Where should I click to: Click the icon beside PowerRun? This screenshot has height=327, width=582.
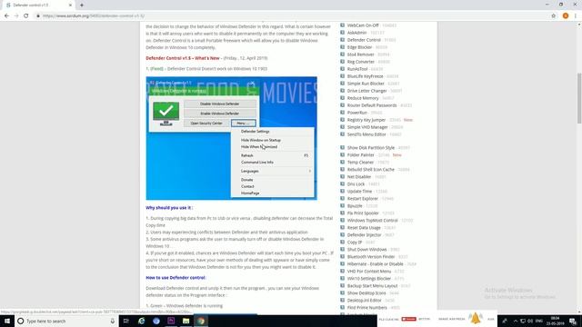pyautogui.click(x=342, y=113)
